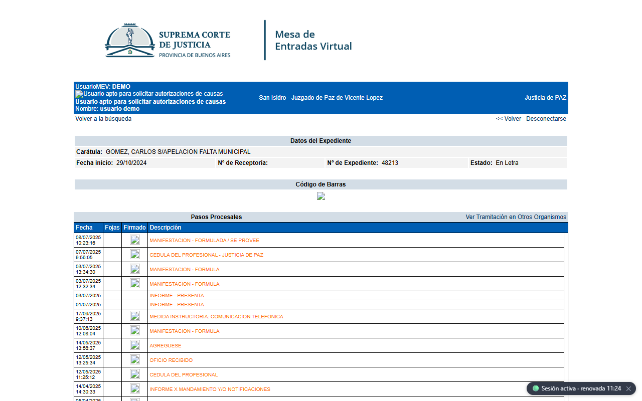The image size is (642, 401).
Task: Open the OFICIO RECIBIDO step
Action: [x=171, y=360]
